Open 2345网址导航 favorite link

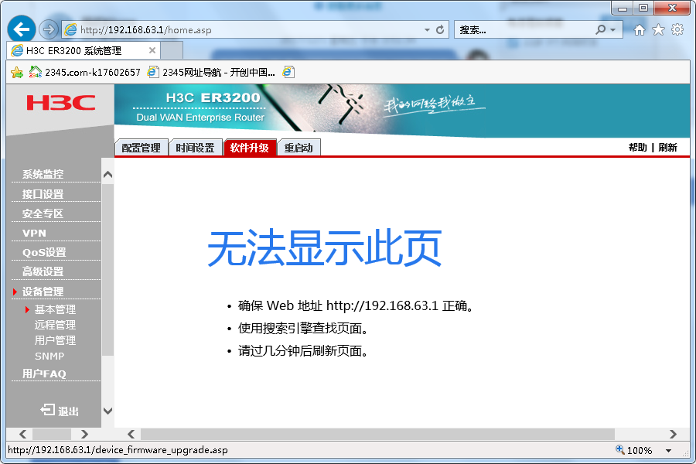(211, 72)
